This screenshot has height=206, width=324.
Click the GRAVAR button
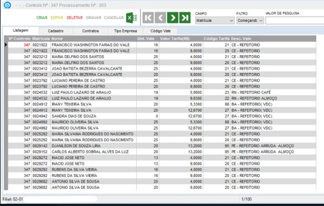point(94,18)
